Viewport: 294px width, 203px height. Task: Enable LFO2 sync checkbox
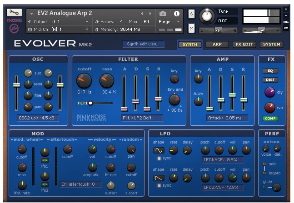159,186
